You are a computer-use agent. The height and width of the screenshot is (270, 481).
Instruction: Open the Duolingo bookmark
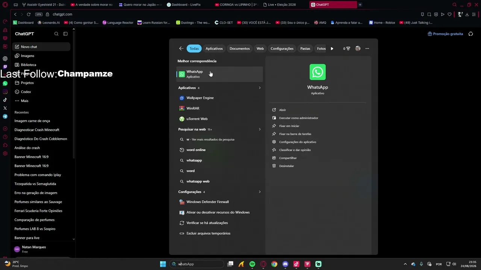[x=193, y=22]
